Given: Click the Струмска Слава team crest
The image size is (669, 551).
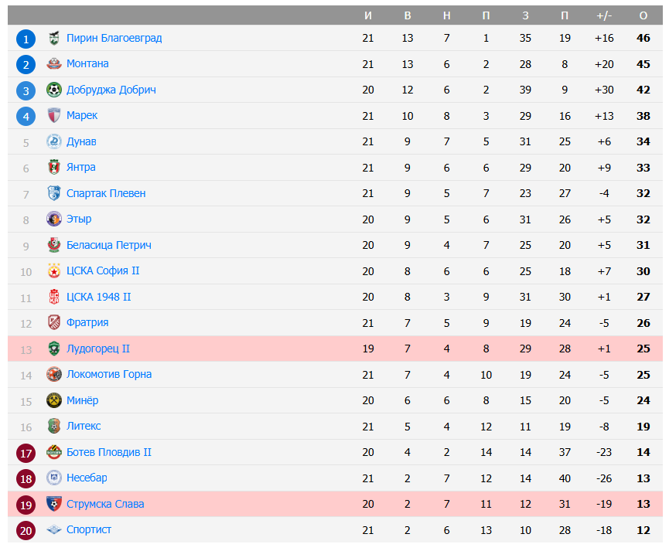Looking at the screenshot, I should pos(53,504).
